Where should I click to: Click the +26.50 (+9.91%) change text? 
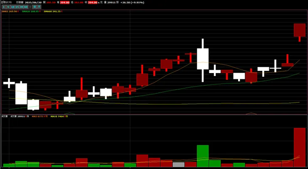coord(132,2)
